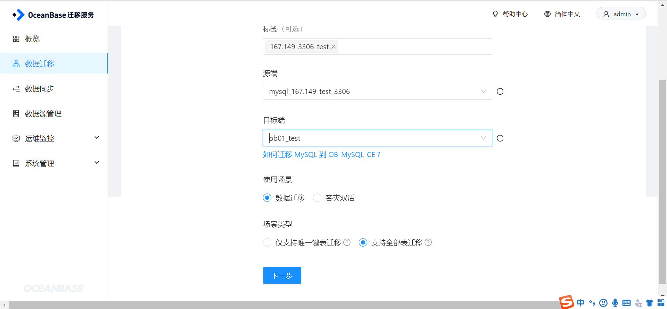Refresh the 源端 source list

pyautogui.click(x=500, y=91)
